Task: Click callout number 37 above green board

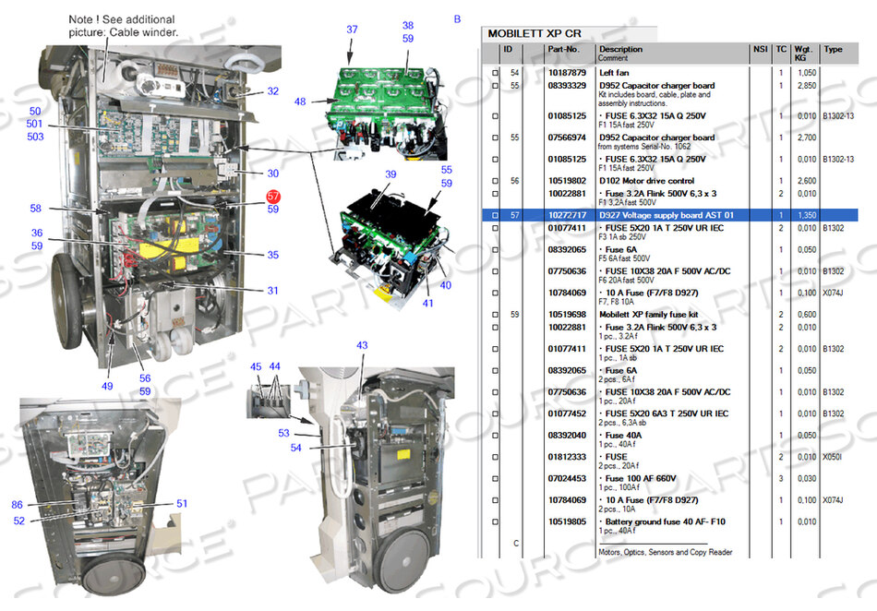Action: pos(352,30)
